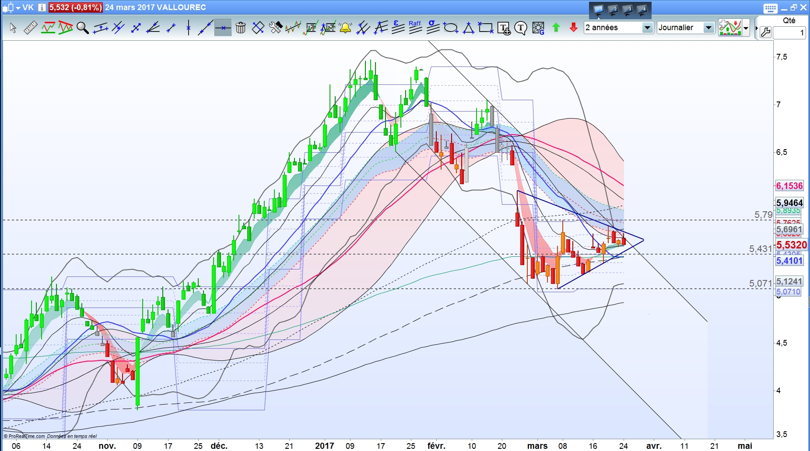The height and width of the screenshot is (451, 810).
Task: Focus the Qté quantity input field
Action: click(789, 33)
